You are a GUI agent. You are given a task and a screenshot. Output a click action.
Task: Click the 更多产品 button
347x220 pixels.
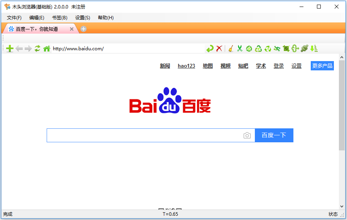(x=322, y=66)
